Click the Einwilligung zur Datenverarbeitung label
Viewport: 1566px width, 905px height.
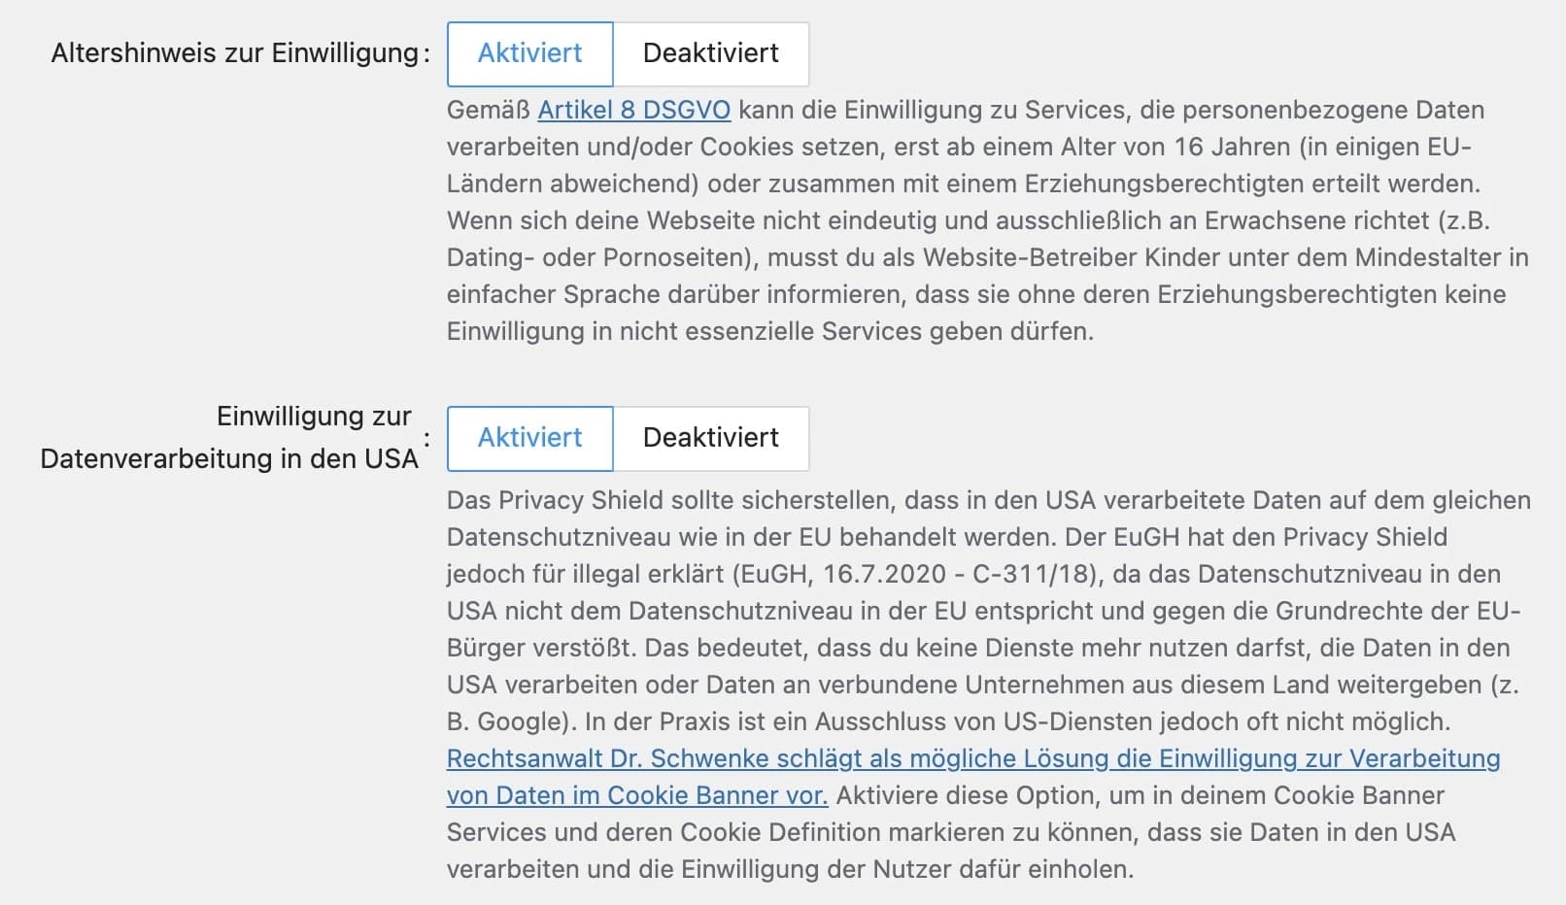click(230, 436)
